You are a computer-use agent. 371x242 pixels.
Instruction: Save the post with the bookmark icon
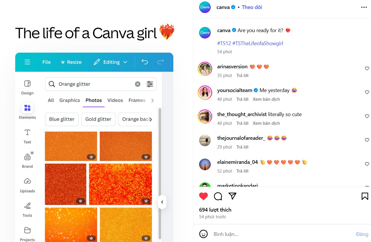[365, 196]
